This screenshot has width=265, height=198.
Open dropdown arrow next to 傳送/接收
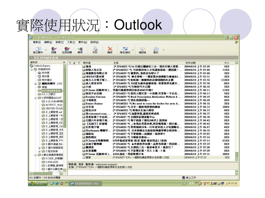(x=133, y=50)
